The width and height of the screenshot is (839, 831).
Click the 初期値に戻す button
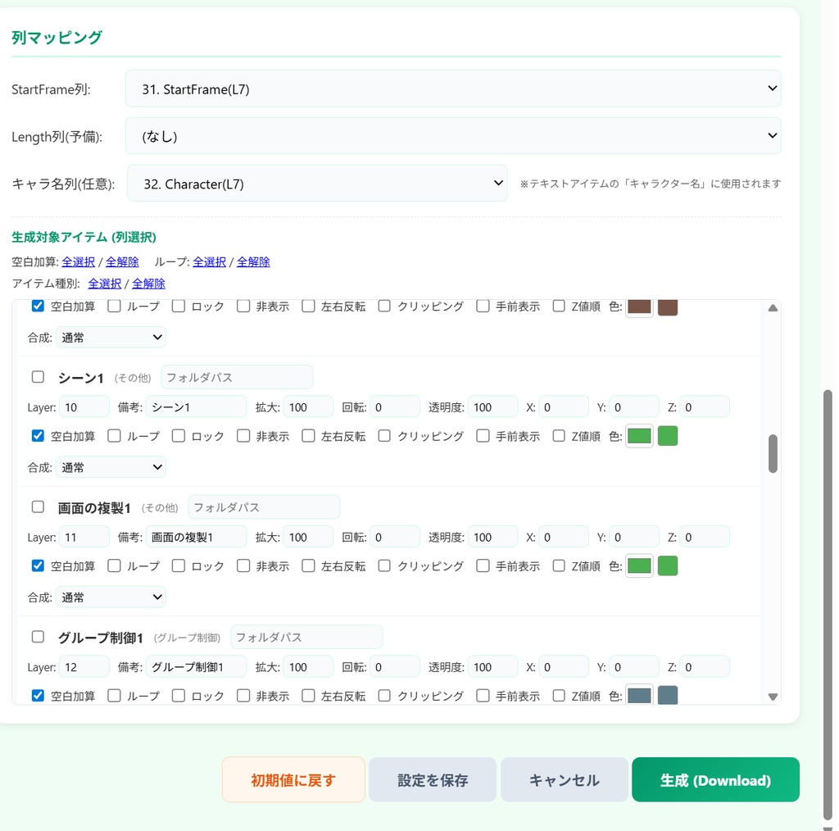(293, 779)
